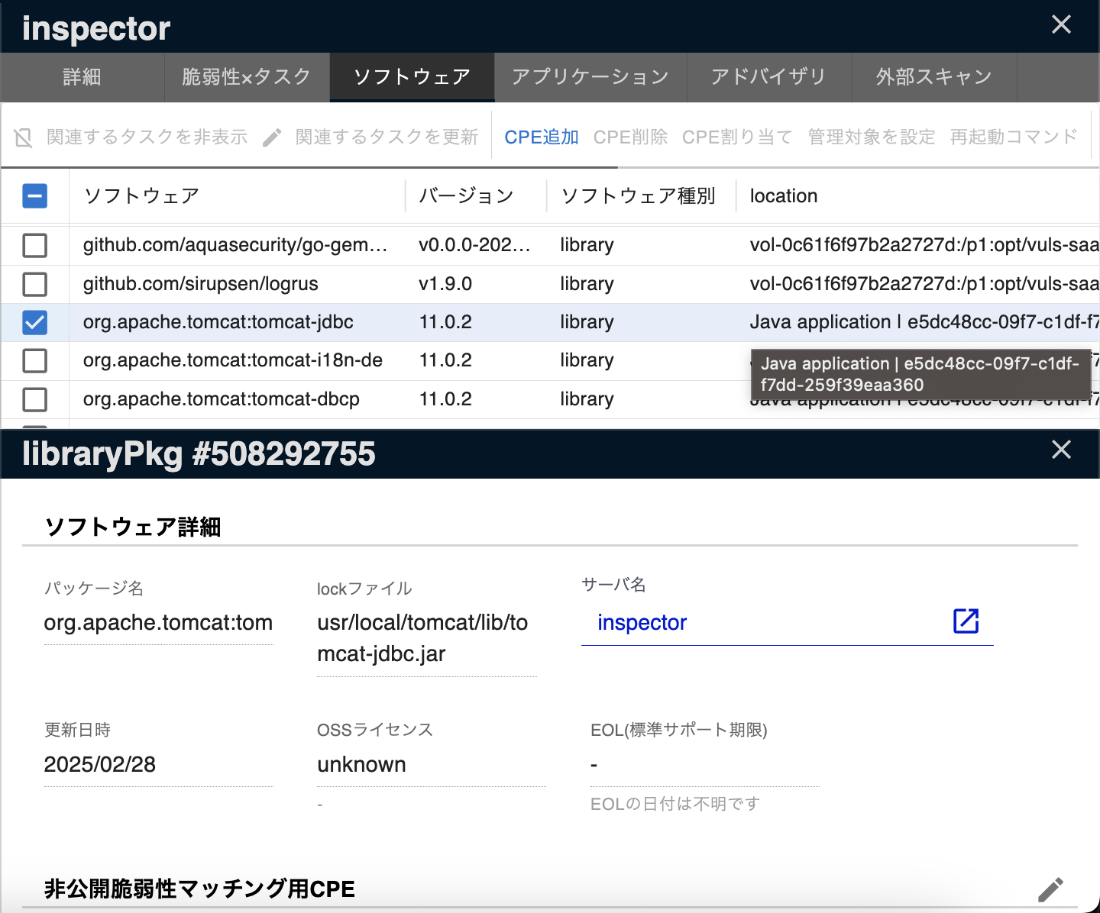Switch to the アドバイザリ tab

(x=768, y=77)
